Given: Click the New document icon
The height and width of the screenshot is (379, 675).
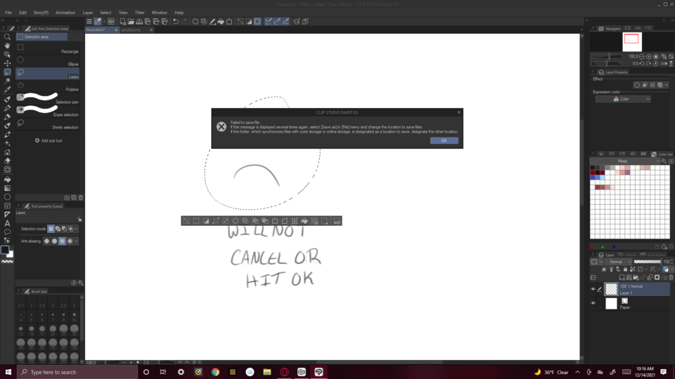Looking at the screenshot, I should 122,22.
